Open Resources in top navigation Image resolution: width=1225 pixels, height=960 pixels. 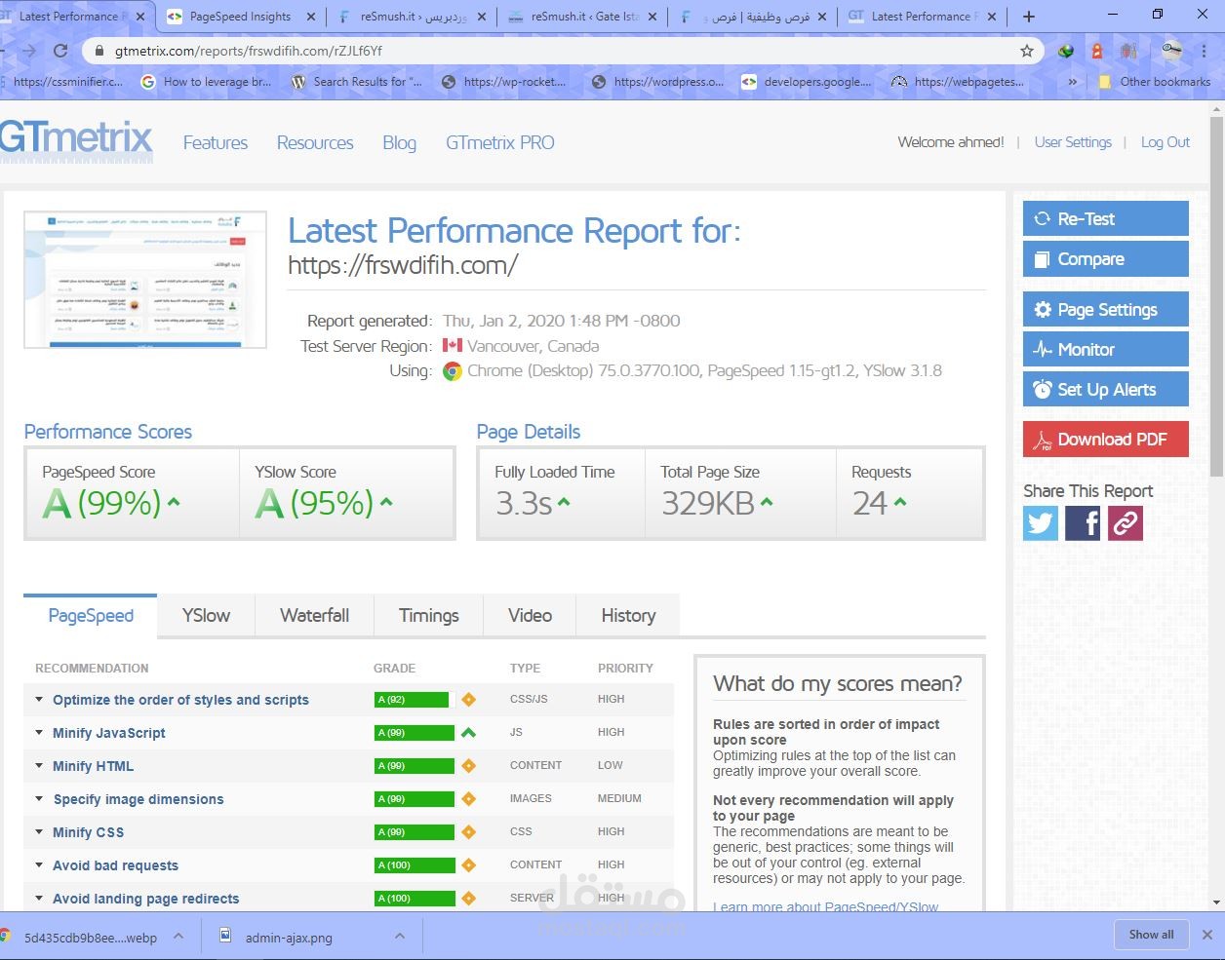tap(315, 143)
